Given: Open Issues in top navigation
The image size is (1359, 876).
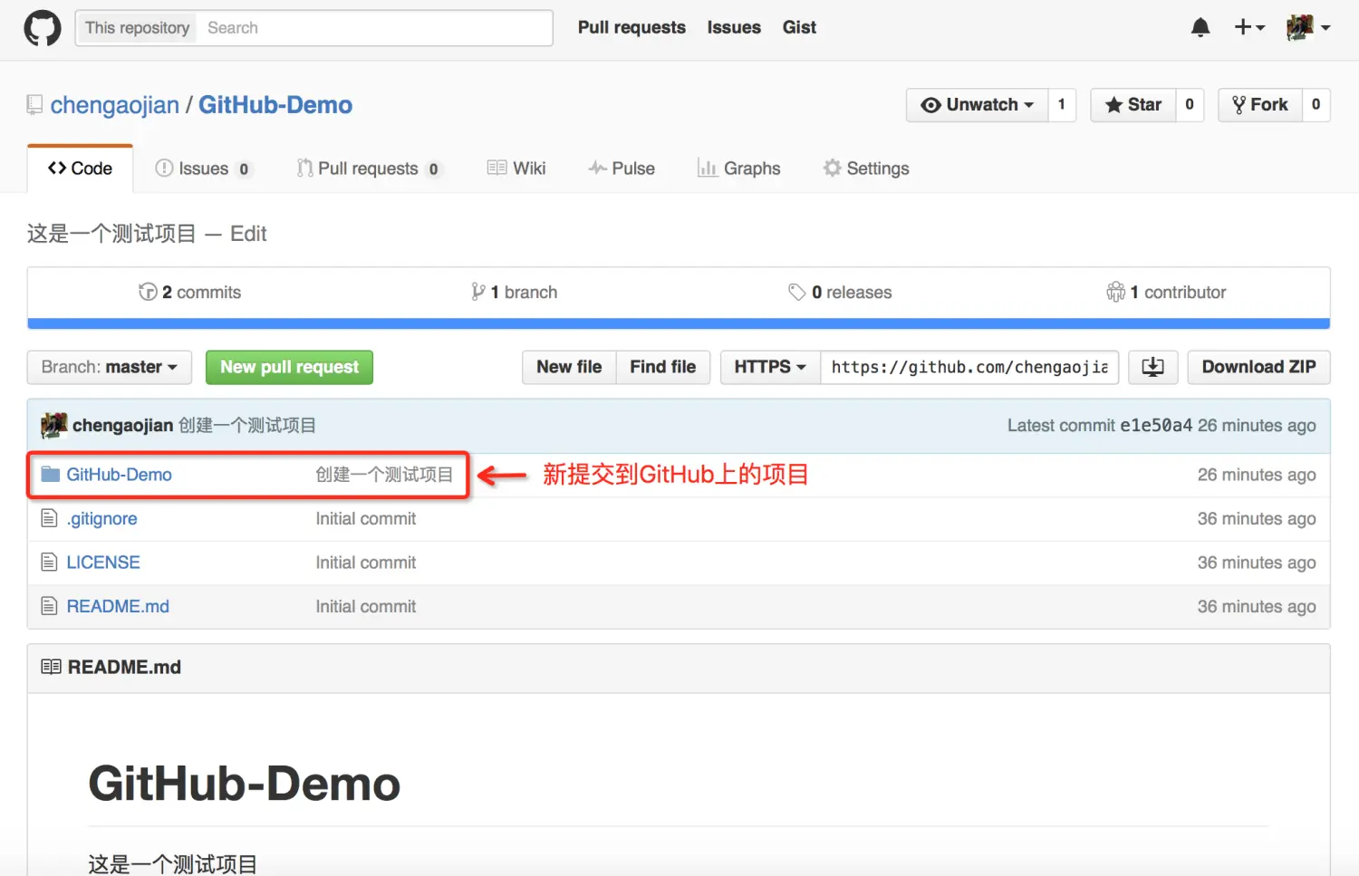Looking at the screenshot, I should tap(734, 28).
